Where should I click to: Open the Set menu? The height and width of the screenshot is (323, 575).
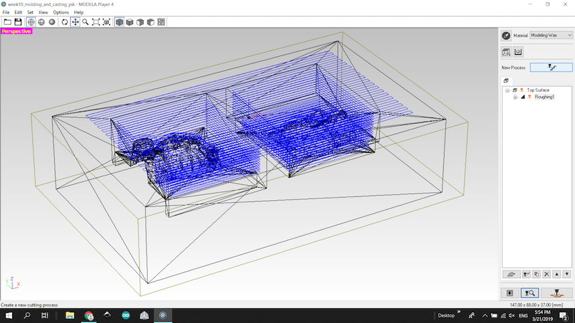(30, 13)
